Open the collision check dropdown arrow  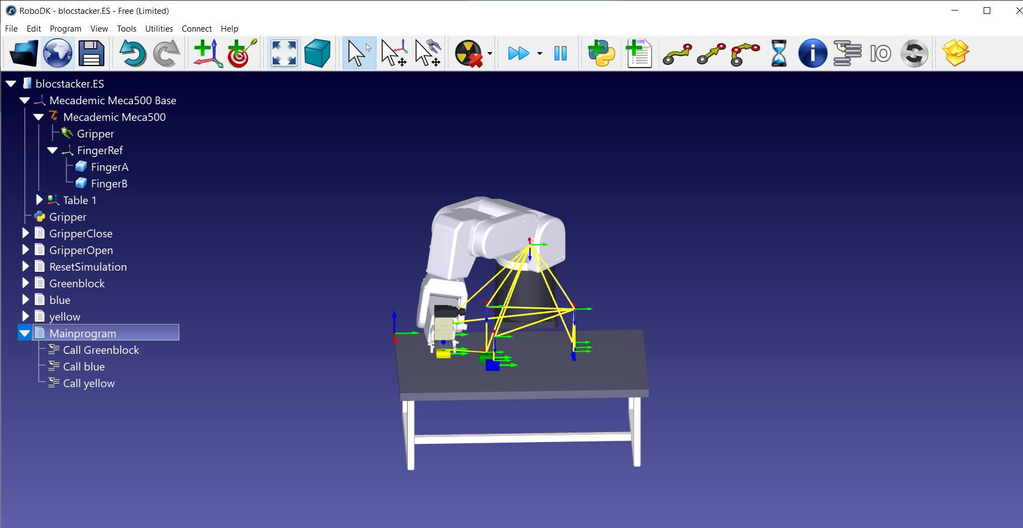(490, 54)
